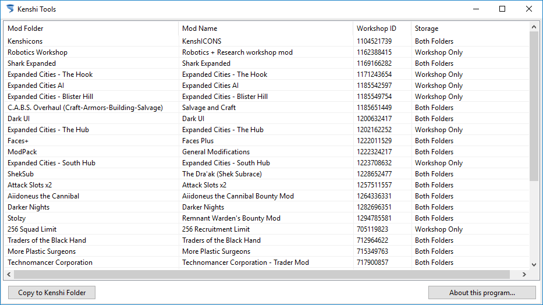Click Workshop ID 1222011529
The width and height of the screenshot is (543, 305).
374,141
